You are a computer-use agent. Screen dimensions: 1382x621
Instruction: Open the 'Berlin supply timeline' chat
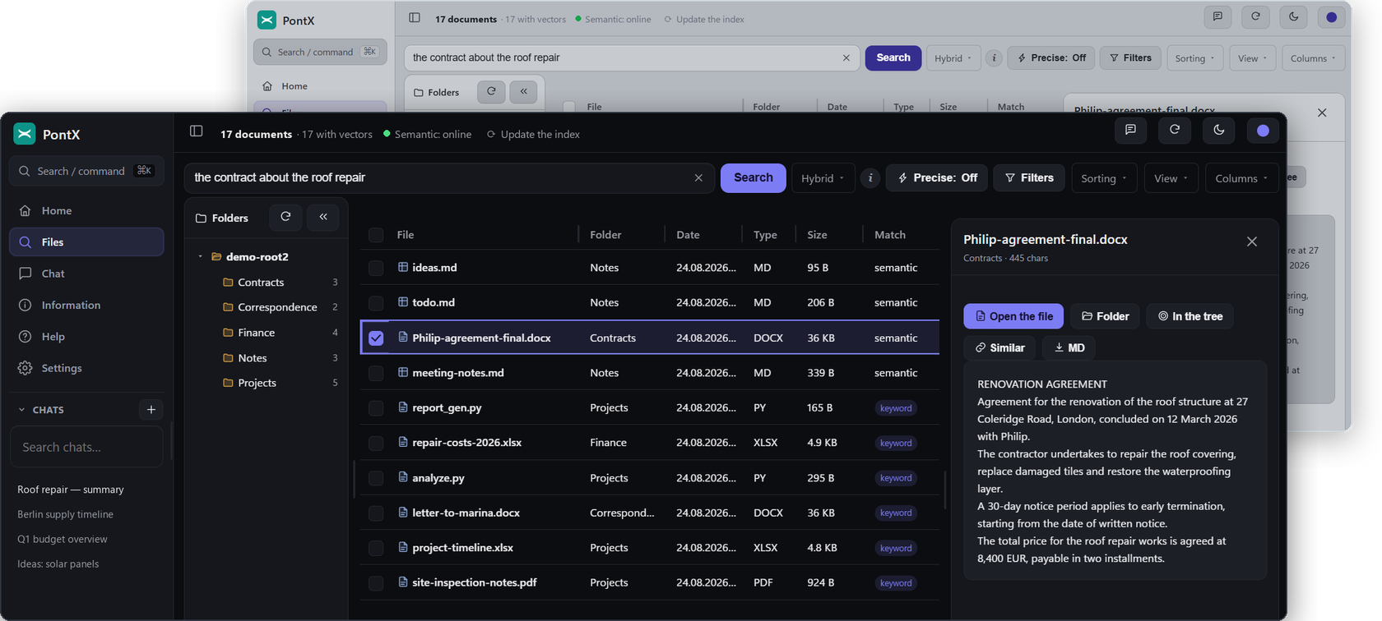[66, 514]
